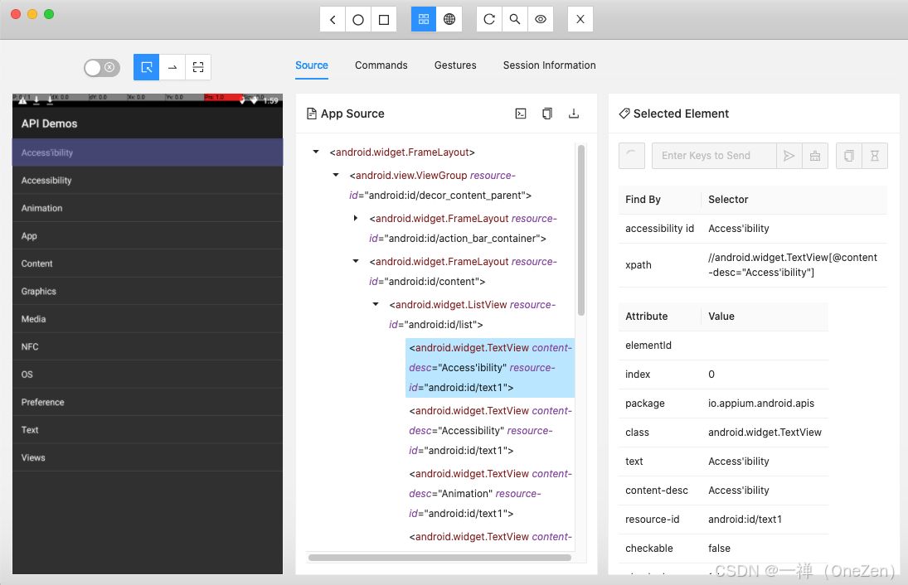
Task: Send keys to the selected element
Action: pyautogui.click(x=789, y=156)
